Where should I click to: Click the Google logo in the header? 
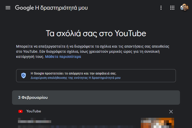pyautogui.click(x=24, y=8)
